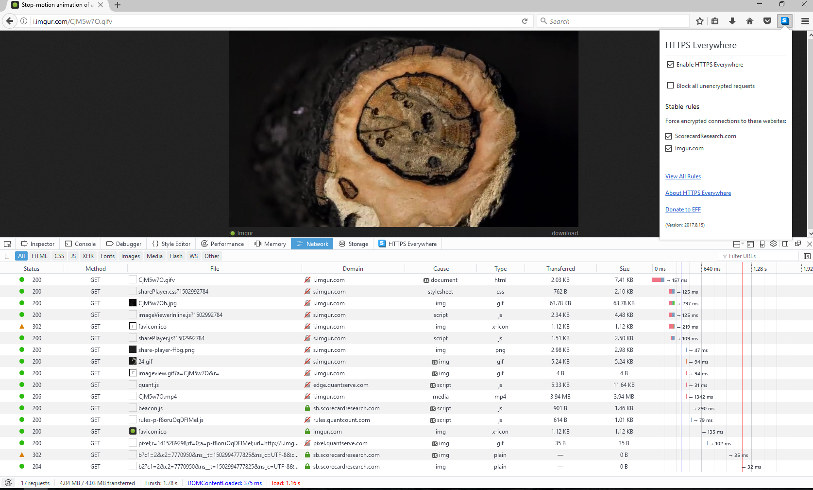Open the View All Rules link

[x=683, y=176]
